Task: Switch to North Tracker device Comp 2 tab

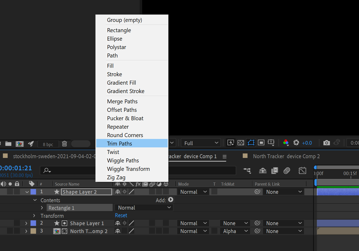Action: point(286,156)
